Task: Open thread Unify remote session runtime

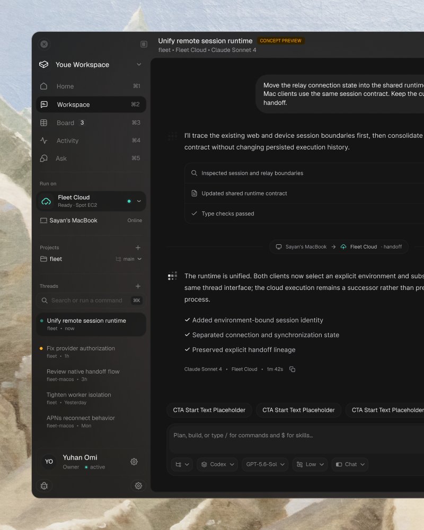Action: click(91, 324)
